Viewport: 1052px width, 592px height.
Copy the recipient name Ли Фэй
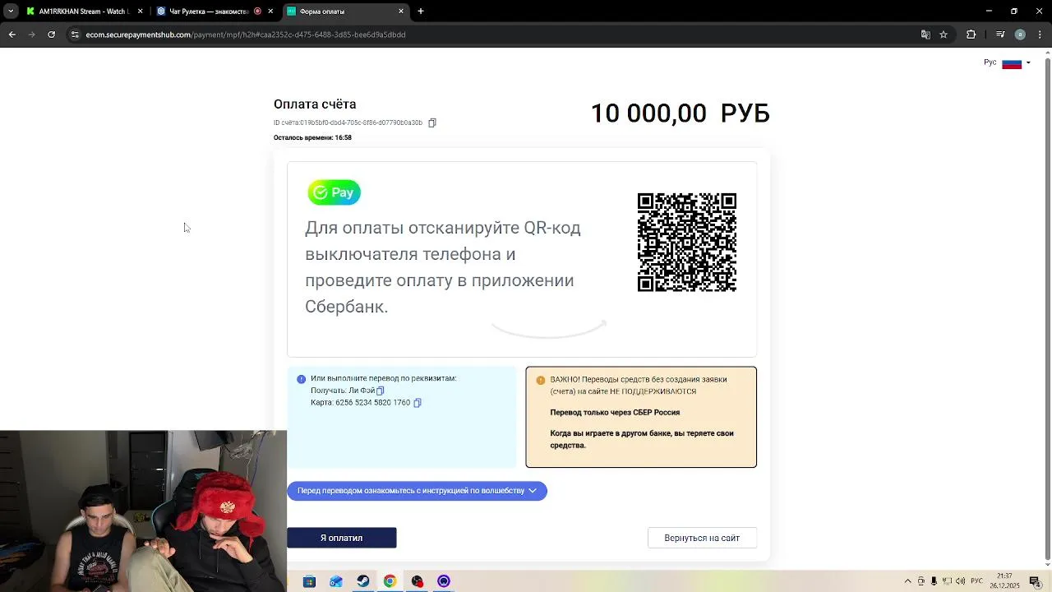coord(380,391)
